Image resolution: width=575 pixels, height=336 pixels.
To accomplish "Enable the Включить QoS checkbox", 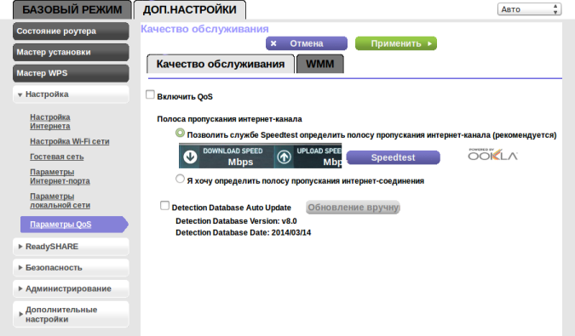I will click(150, 94).
